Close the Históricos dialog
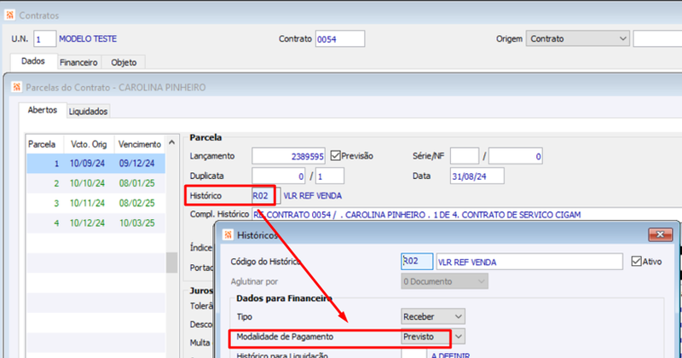 [x=660, y=234]
